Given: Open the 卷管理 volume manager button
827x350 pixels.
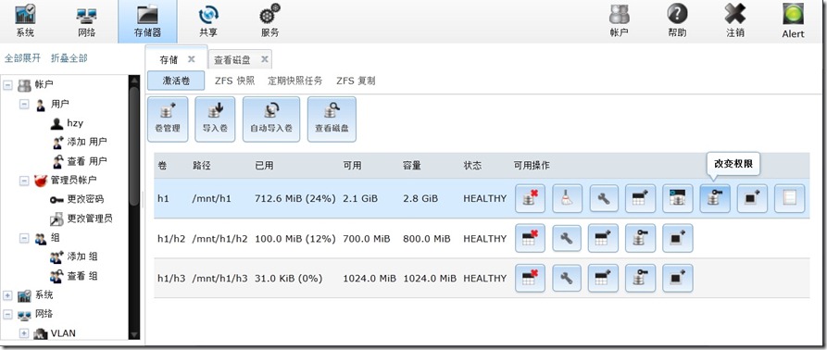Looking at the screenshot, I should pos(168,119).
